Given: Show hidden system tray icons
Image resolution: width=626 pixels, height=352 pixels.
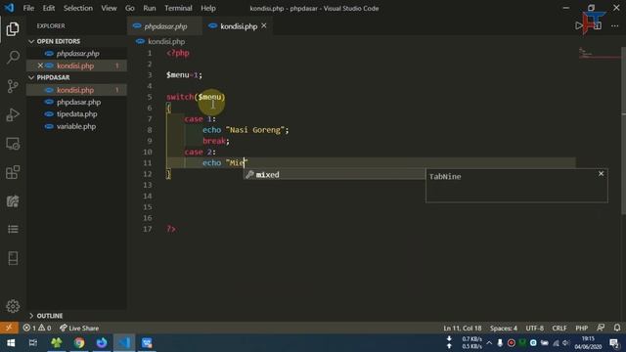Looking at the screenshot, I should coord(489,343).
